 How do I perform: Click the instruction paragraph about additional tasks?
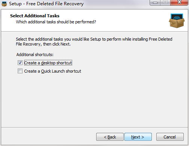coord(94,42)
